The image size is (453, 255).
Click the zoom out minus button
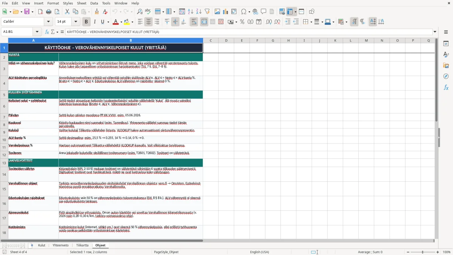407,252
